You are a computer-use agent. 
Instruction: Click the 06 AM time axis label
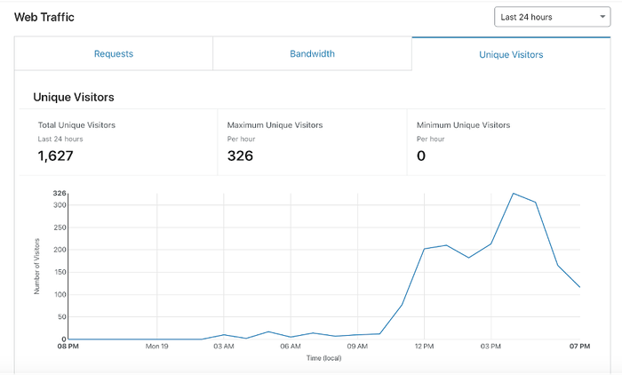click(x=291, y=347)
